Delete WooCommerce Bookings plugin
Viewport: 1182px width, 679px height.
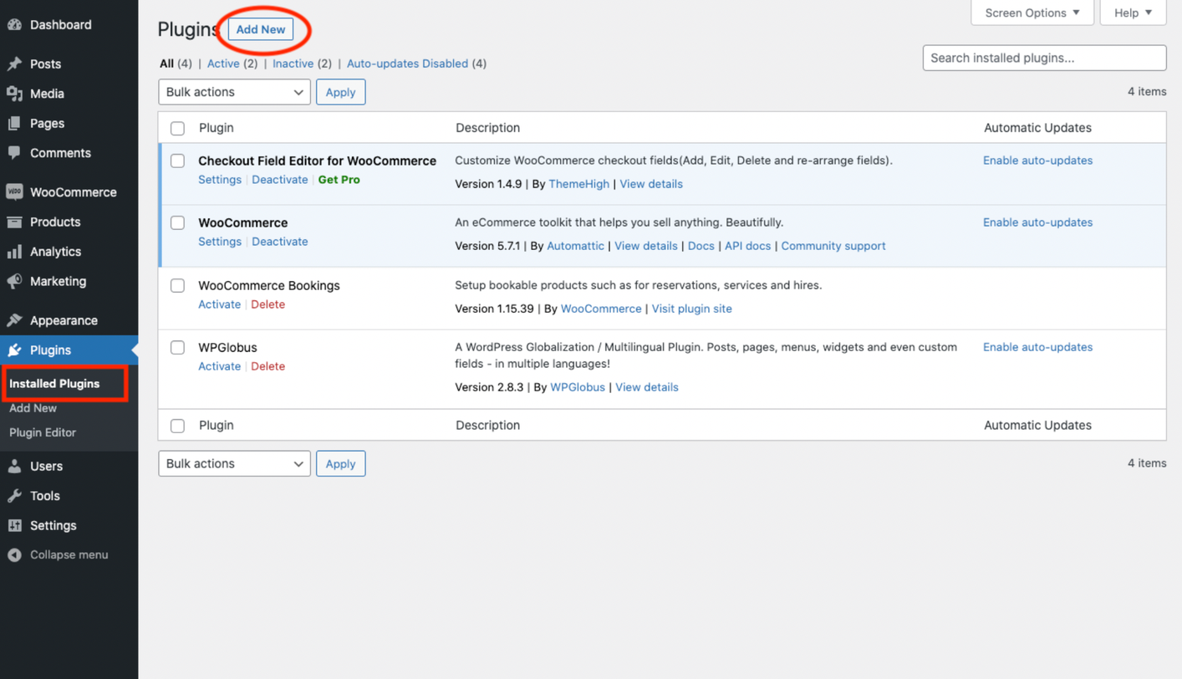point(268,304)
